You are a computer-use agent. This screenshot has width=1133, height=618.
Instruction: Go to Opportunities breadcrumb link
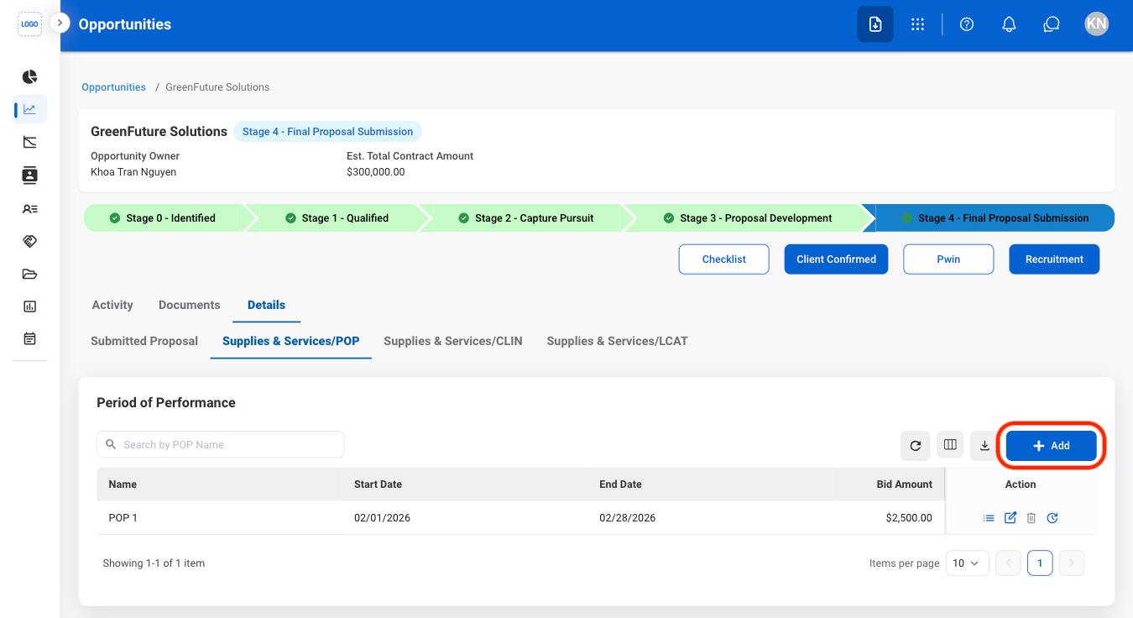pyautogui.click(x=113, y=87)
